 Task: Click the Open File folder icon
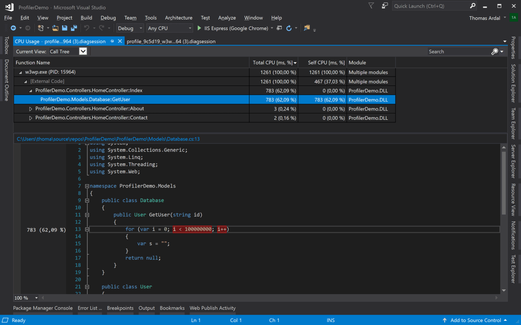[x=56, y=28]
